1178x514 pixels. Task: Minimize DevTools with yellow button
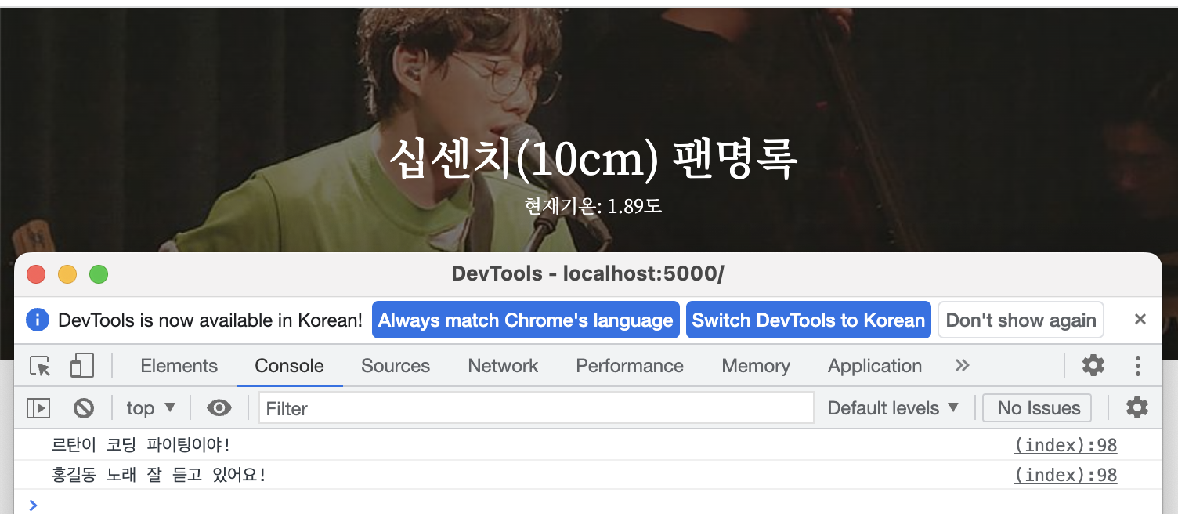[x=67, y=274]
